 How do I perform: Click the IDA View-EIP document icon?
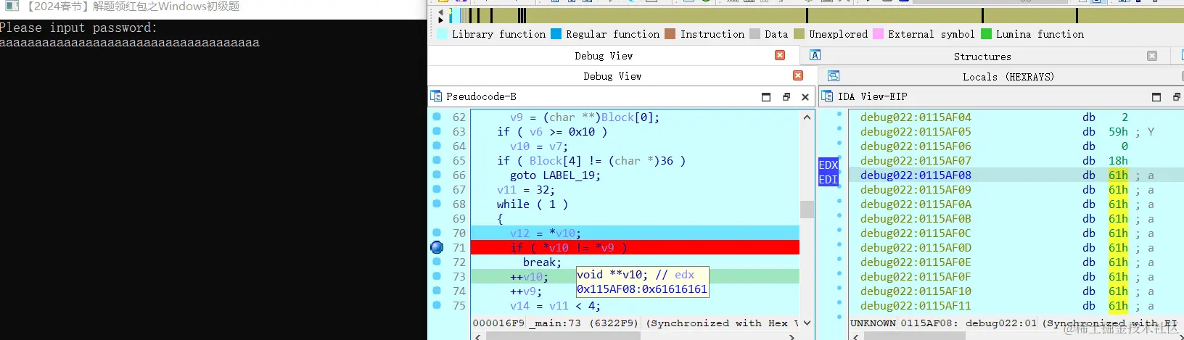[827, 96]
